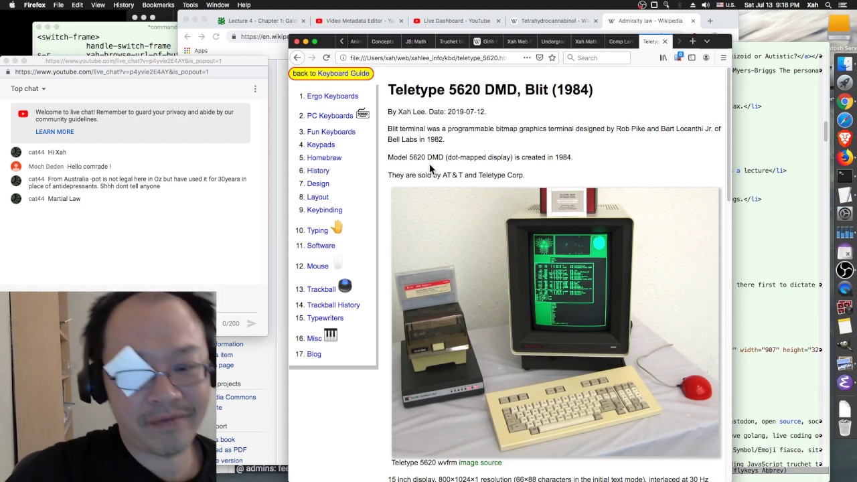Image resolution: width=857 pixels, height=482 pixels.
Task: Switch to the Truchet tab
Action: 451,42
